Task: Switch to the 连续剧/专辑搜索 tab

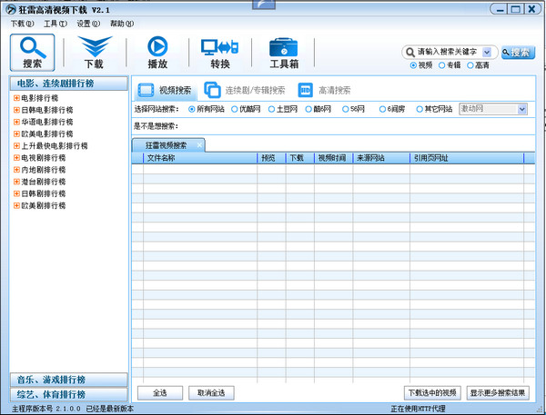Action: 245,91
